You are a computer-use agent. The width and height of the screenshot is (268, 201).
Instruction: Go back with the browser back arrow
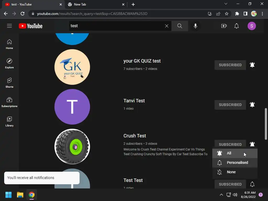point(6,14)
